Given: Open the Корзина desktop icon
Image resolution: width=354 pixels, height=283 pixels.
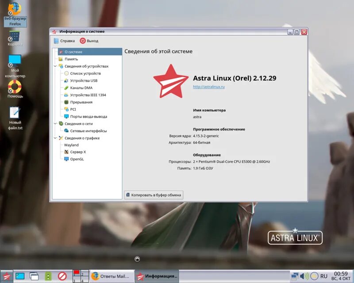Looking at the screenshot, I should (15, 38).
